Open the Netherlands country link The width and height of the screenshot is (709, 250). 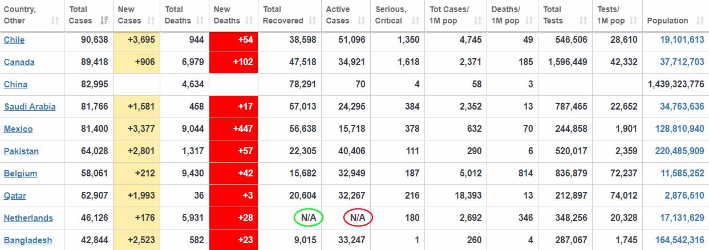click(29, 218)
